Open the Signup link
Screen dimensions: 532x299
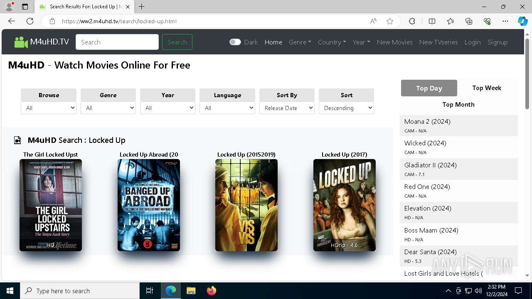498,42
